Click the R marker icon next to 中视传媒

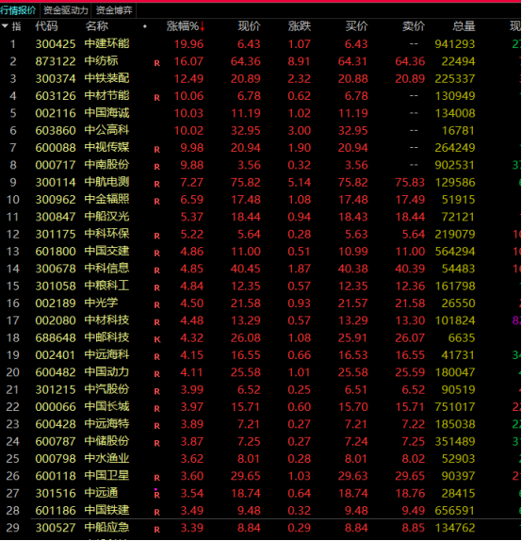point(157,150)
